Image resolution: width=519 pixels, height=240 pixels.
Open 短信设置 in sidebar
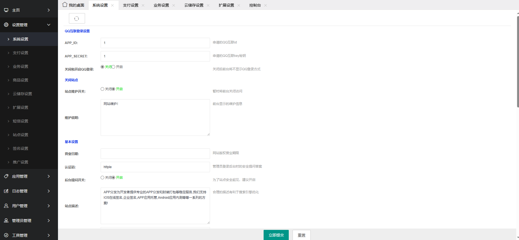[x=29, y=121]
